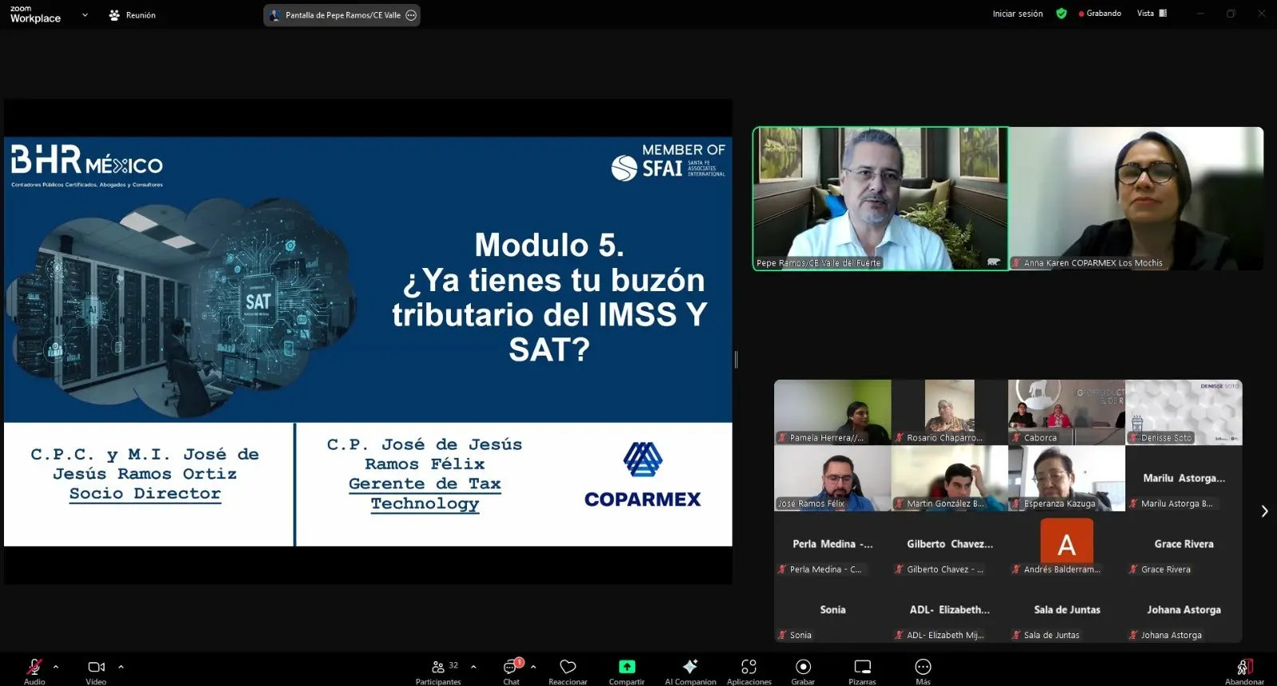Select Esperanza Kazuga video tile
Screen dimensions: 1277x686
pyautogui.click(x=1066, y=479)
